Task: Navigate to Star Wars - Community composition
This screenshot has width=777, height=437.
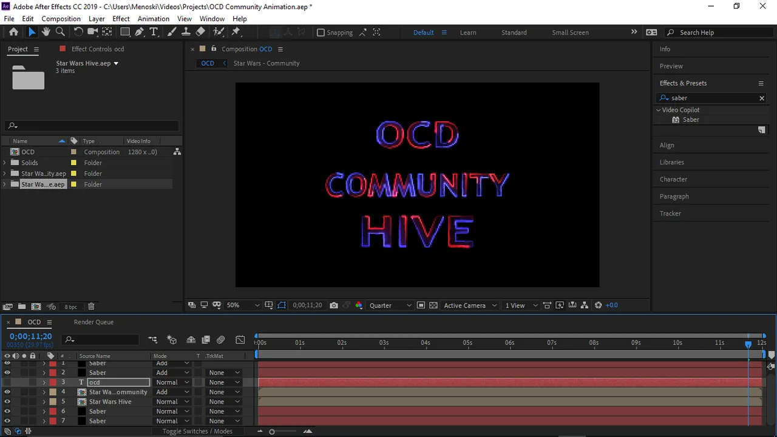Action: click(x=266, y=63)
